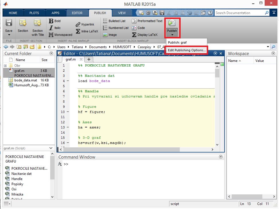This screenshot has width=279, height=209.
Task: Click the HUMUSOFT folder in the address path
Action: (122, 47)
